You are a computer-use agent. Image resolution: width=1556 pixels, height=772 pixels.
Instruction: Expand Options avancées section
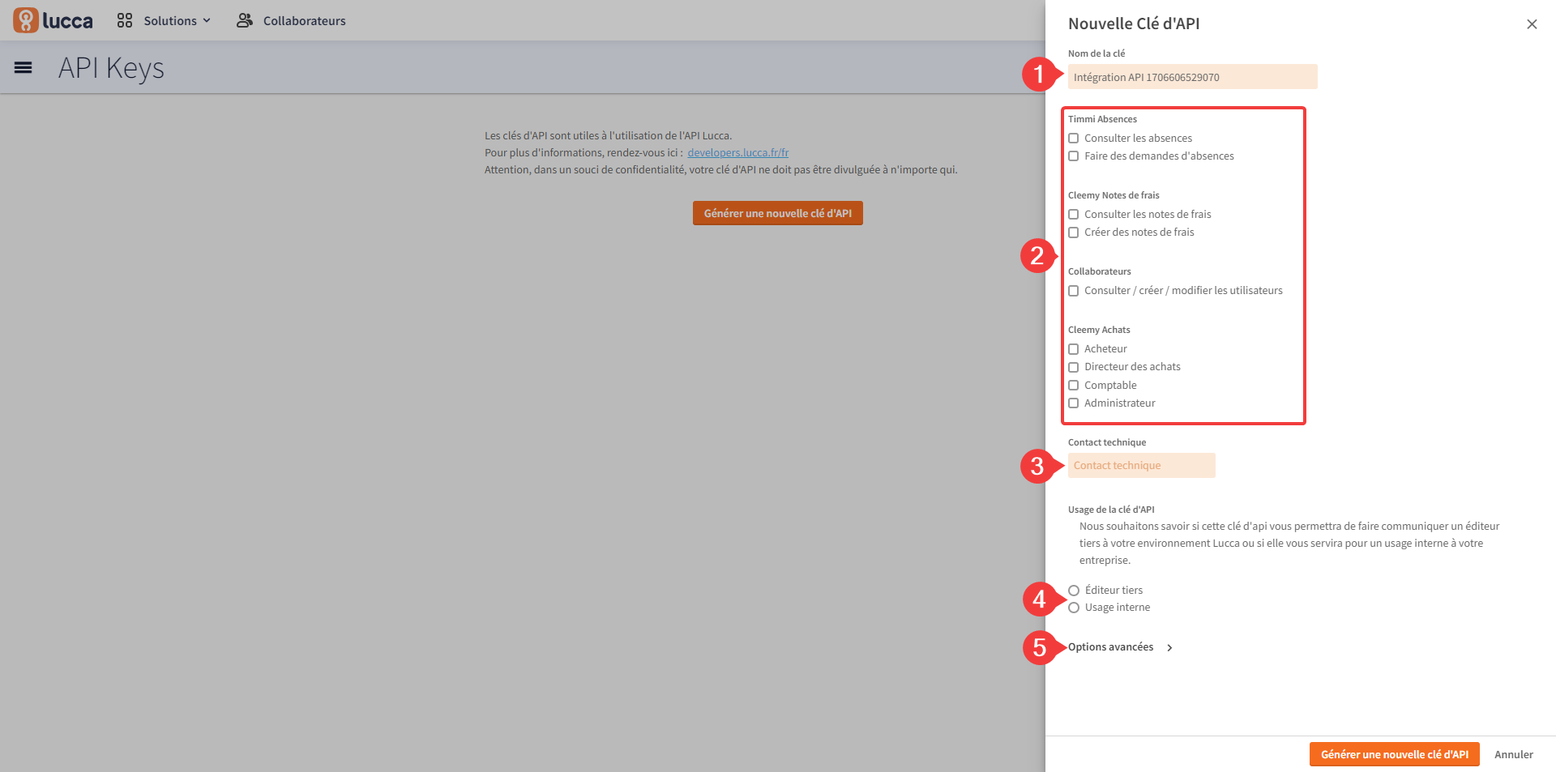tap(1121, 646)
